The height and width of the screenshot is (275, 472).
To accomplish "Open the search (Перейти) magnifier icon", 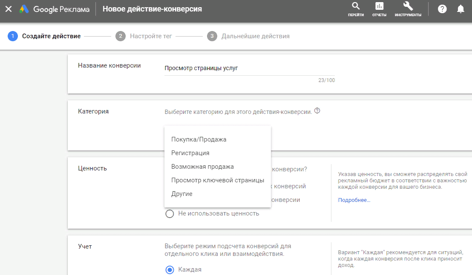I will pyautogui.click(x=356, y=6).
